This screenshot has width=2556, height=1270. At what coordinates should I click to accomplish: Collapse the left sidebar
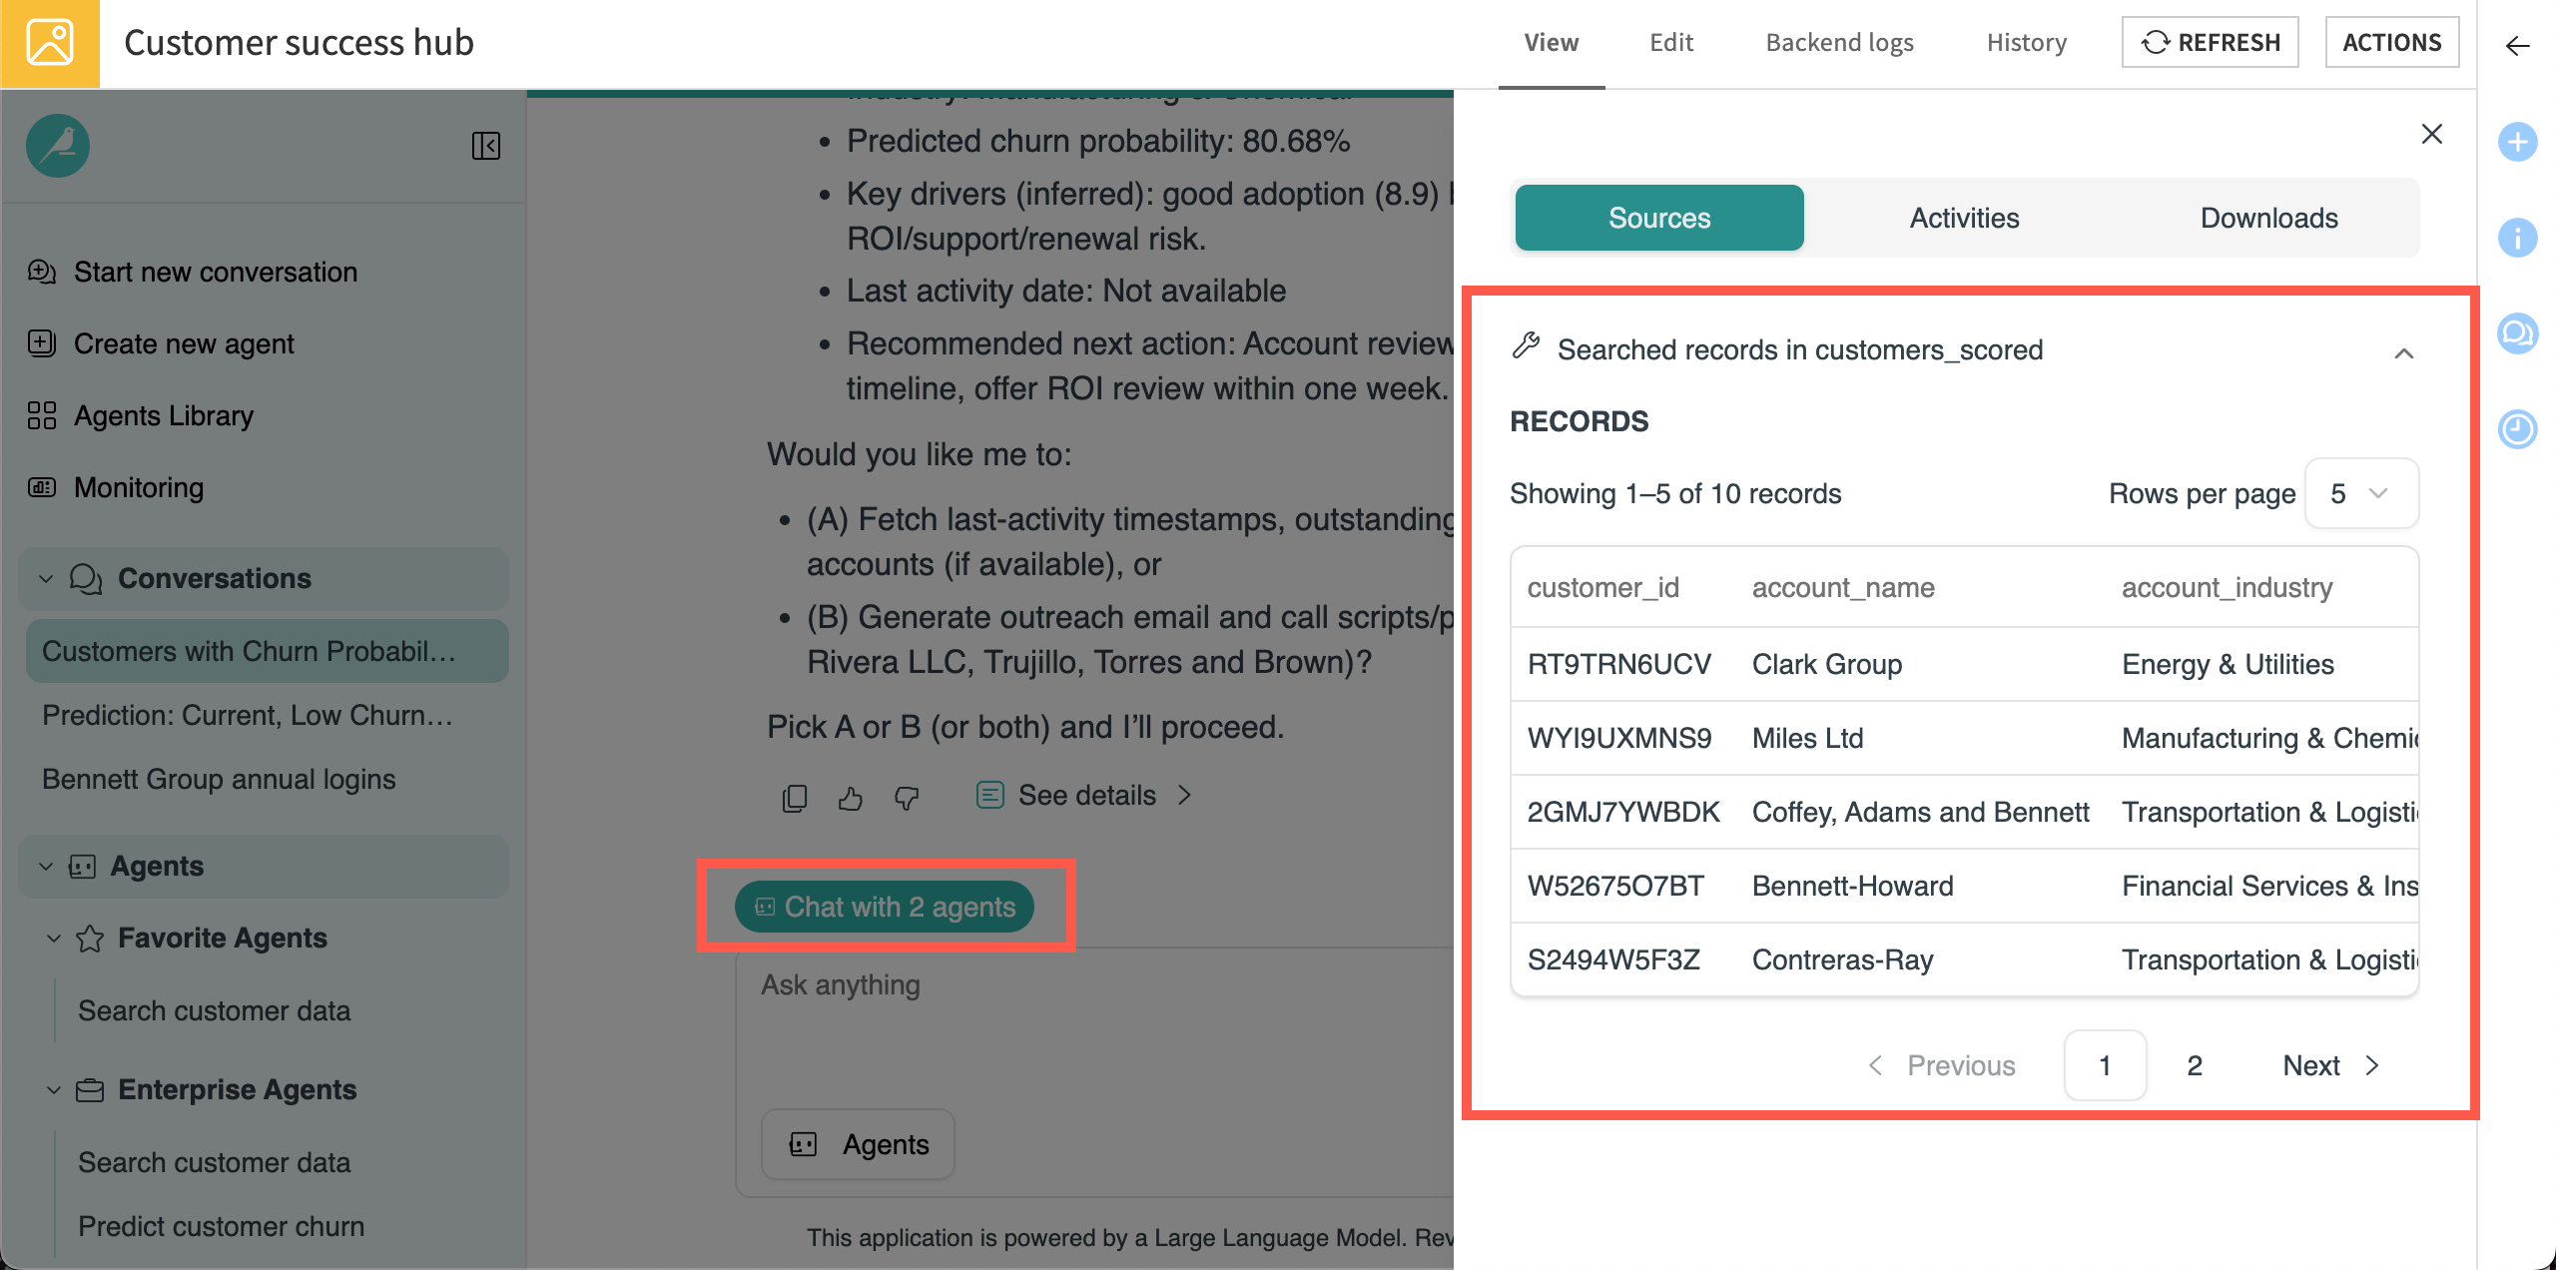[x=486, y=146]
